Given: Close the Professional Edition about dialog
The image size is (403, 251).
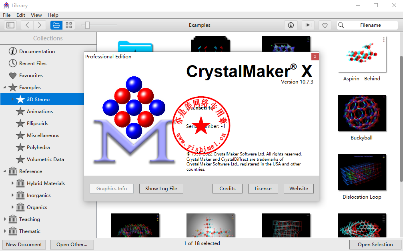Looking at the screenshot, I should (x=315, y=56).
